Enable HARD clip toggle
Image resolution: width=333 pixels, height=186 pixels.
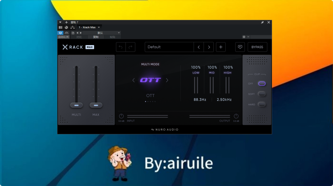click(262, 104)
